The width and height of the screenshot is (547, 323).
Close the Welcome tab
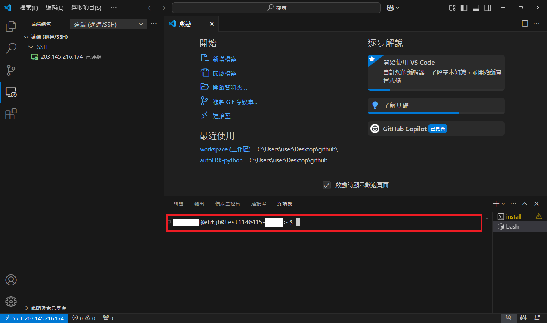[x=212, y=24]
